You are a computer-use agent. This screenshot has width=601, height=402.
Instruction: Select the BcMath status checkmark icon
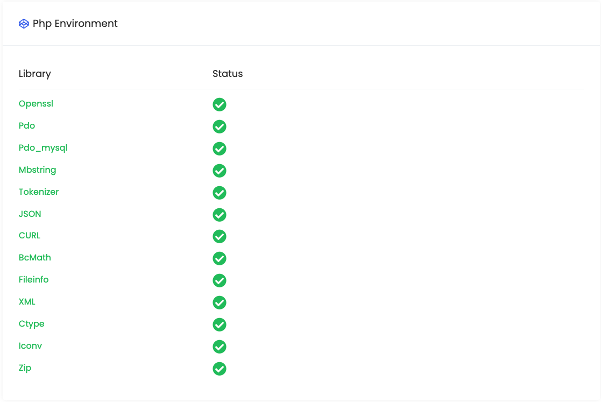[219, 258]
